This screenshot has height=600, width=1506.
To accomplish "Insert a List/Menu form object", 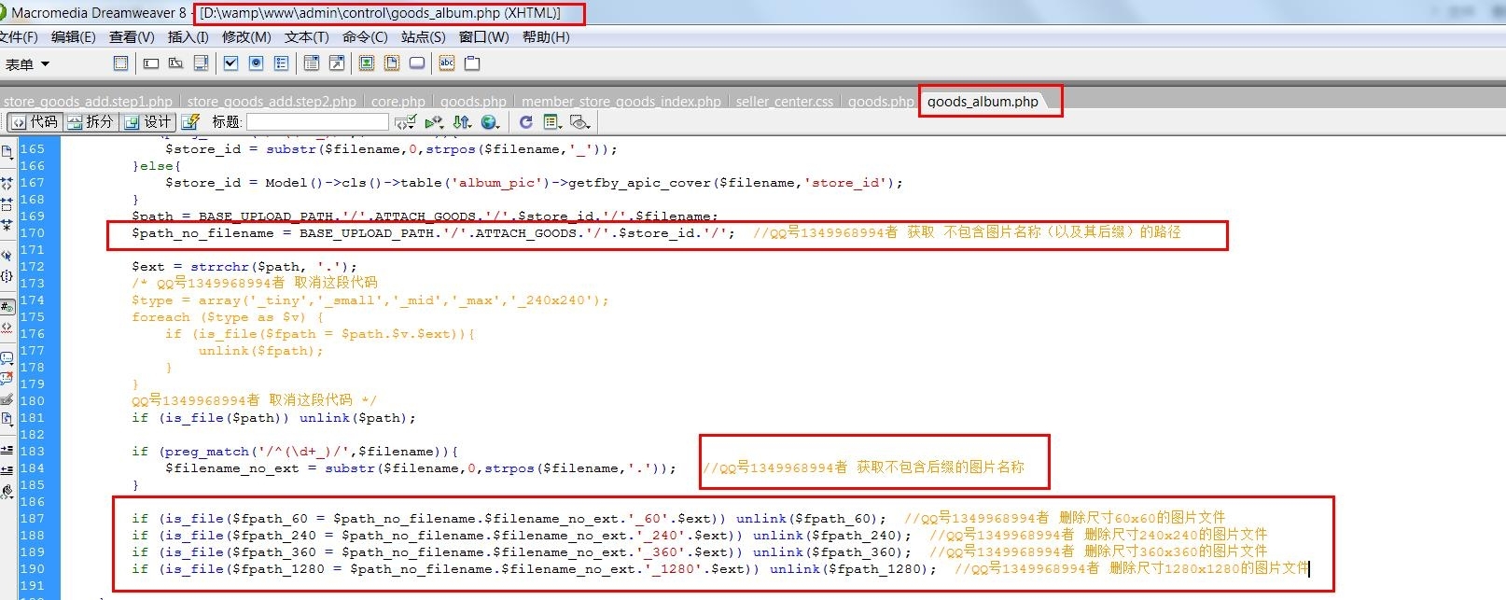I will (312, 63).
